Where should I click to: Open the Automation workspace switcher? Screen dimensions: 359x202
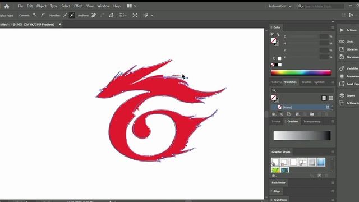pos(280,6)
